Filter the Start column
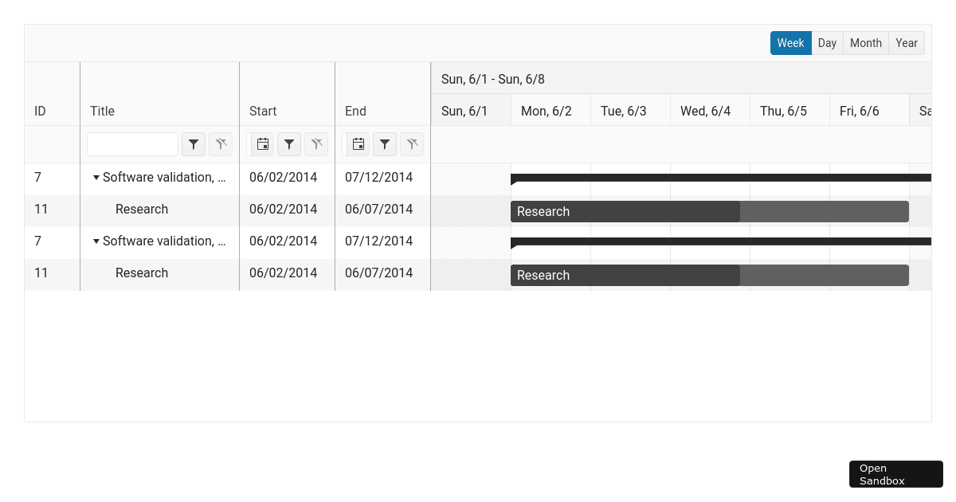This screenshot has width=956, height=502. [x=289, y=144]
